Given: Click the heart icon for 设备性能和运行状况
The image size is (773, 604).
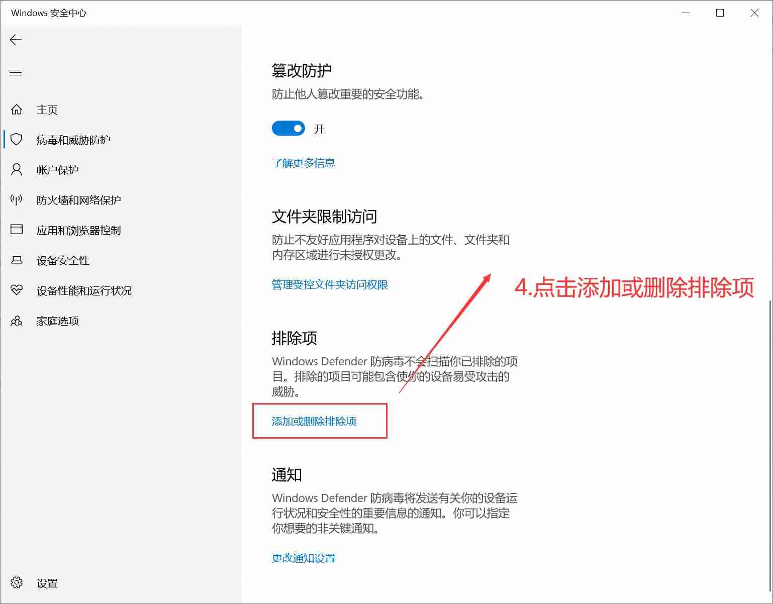Looking at the screenshot, I should [16, 290].
